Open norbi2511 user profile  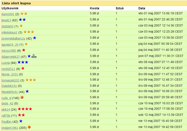(8, 69)
